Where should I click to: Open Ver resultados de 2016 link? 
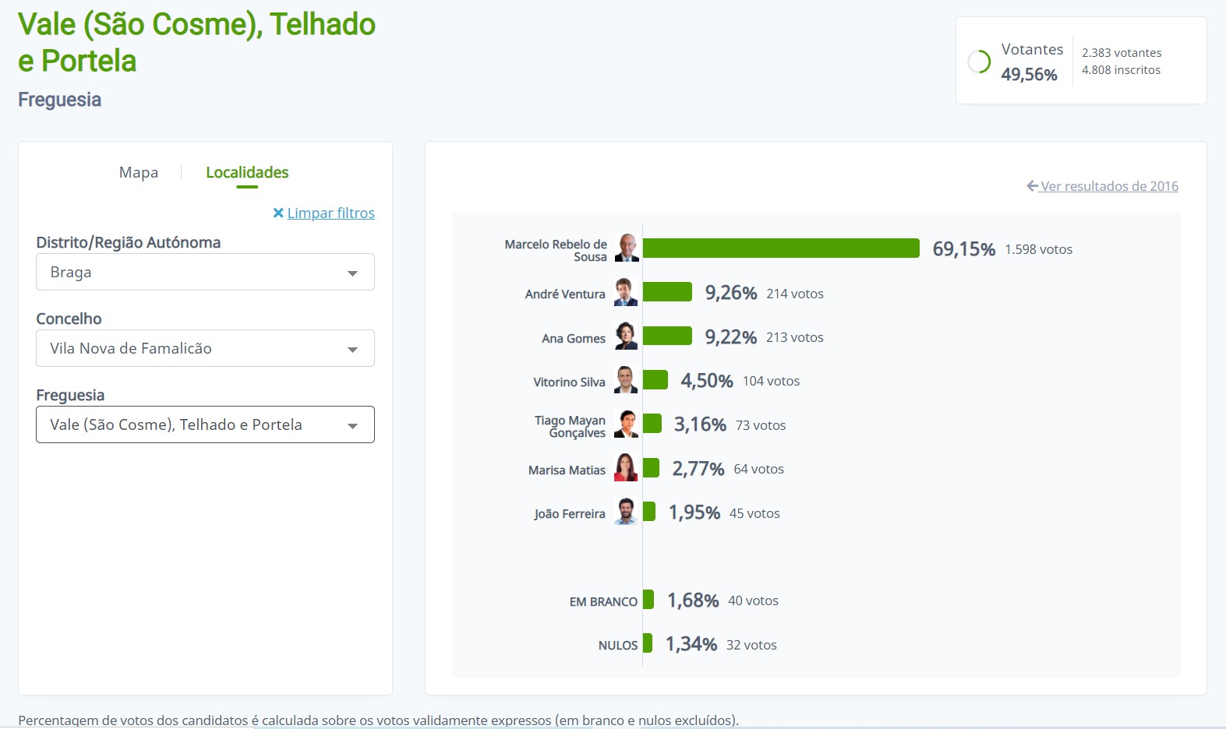[x=1109, y=186]
